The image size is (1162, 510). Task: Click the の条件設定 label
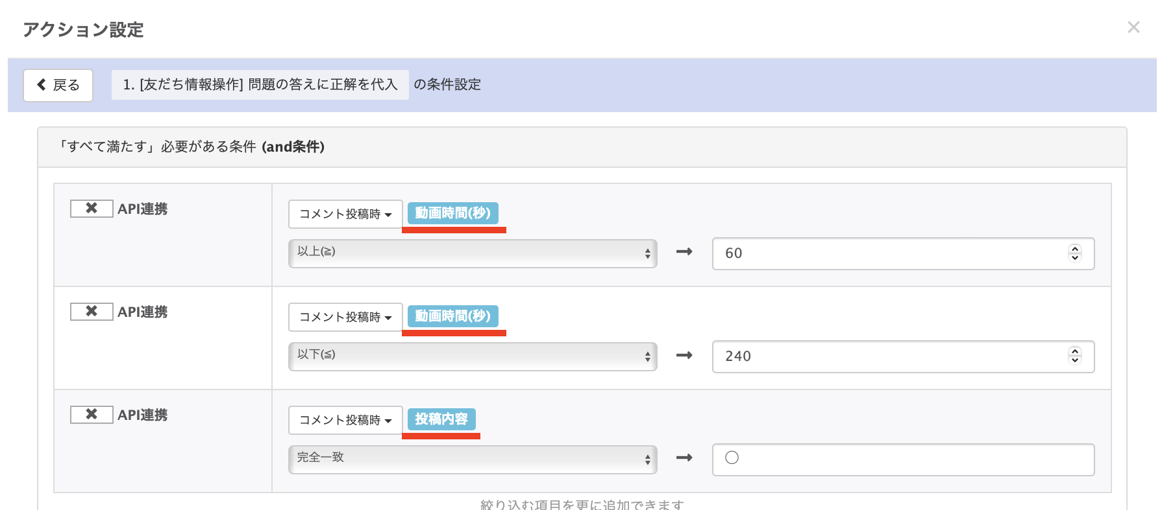447,85
